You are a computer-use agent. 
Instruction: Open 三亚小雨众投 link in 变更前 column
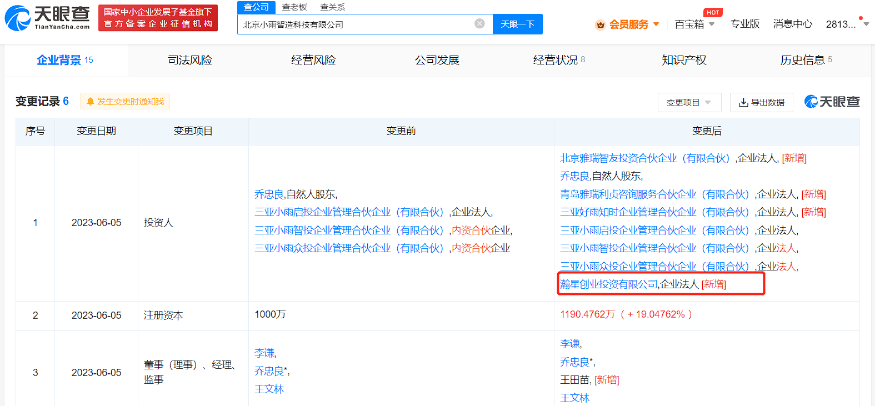tap(351, 248)
